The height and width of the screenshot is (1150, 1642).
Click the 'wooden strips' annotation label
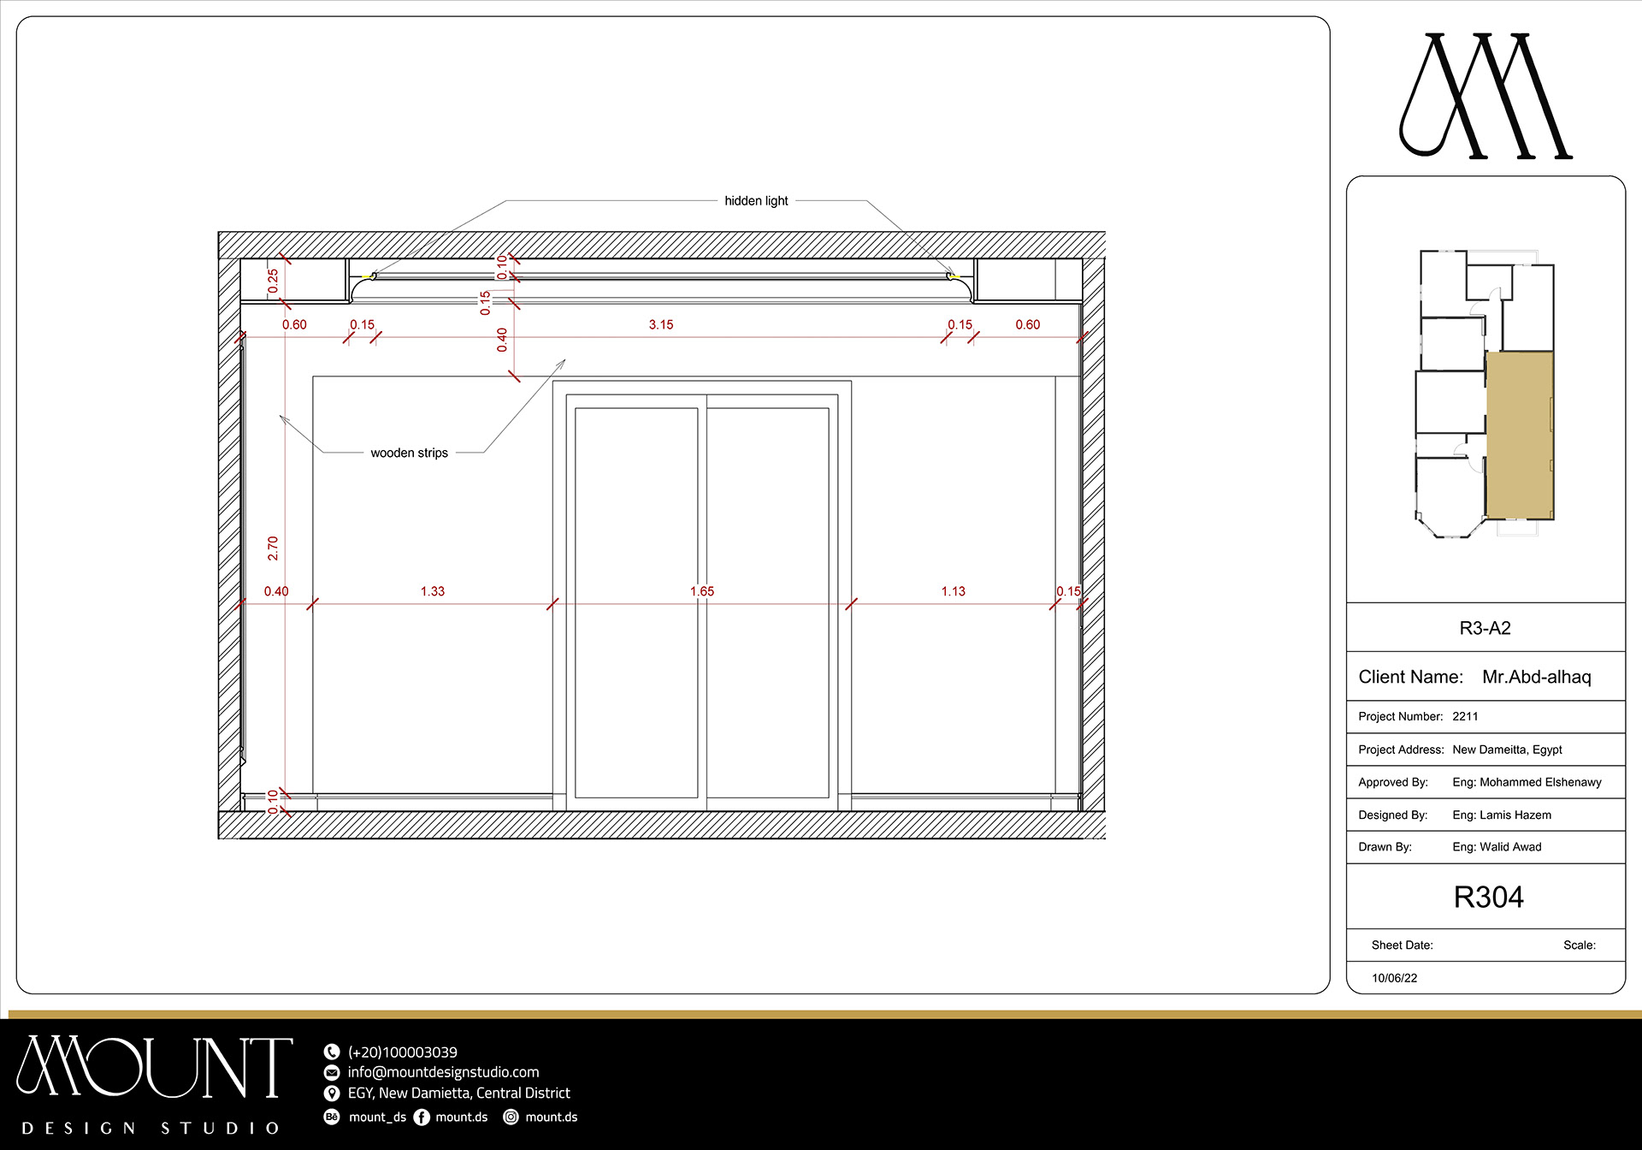(409, 453)
